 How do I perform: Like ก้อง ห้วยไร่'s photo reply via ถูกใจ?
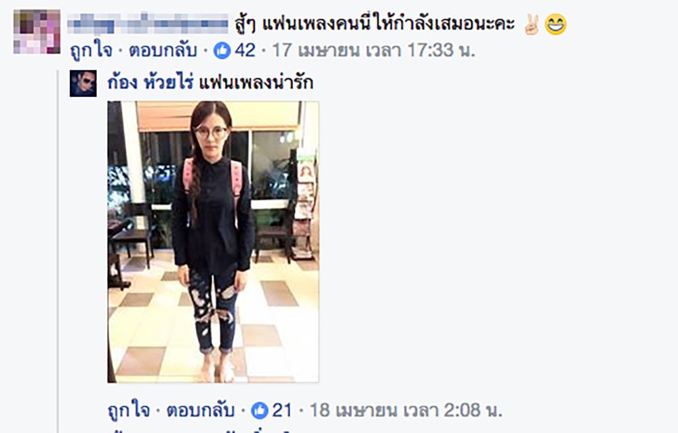[129, 411]
